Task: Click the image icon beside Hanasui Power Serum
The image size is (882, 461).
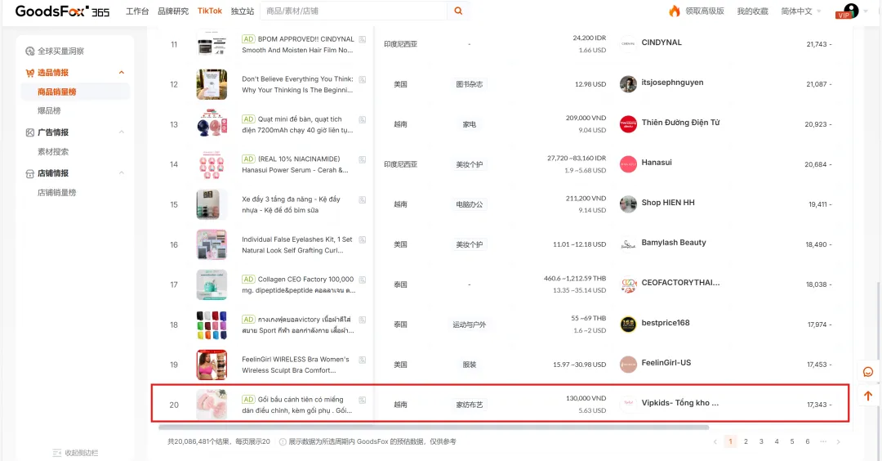Action: click(363, 159)
